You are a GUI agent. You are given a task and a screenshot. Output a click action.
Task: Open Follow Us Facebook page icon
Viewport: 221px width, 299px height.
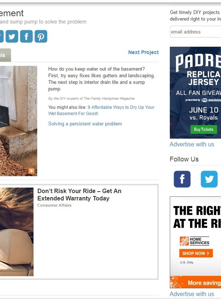(x=182, y=179)
